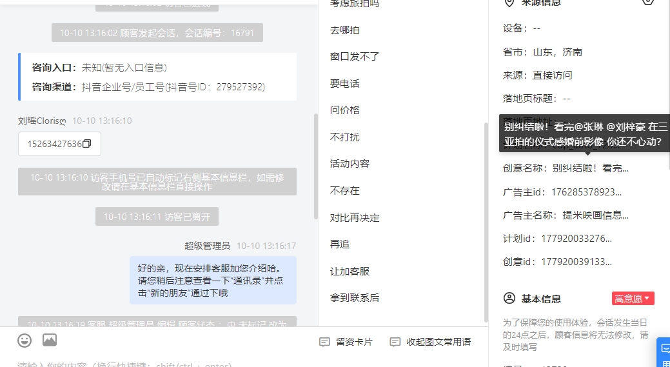Viewport: 670px width, 367px height.
Task: Click the 会话编号 16791 system notice
Action: (157, 33)
